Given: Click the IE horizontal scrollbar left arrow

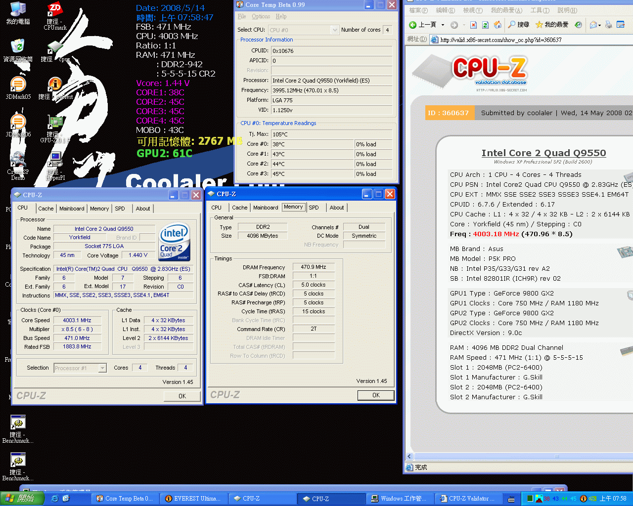Looking at the screenshot, I should coord(409,457).
